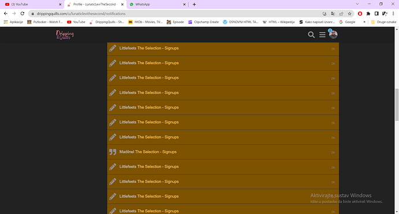Reload the page
The height and width of the screenshot is (214, 399).
[23, 14]
